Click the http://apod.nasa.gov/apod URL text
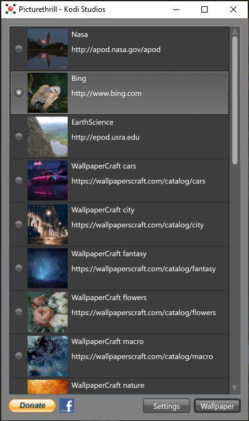249x421 pixels. click(116, 49)
